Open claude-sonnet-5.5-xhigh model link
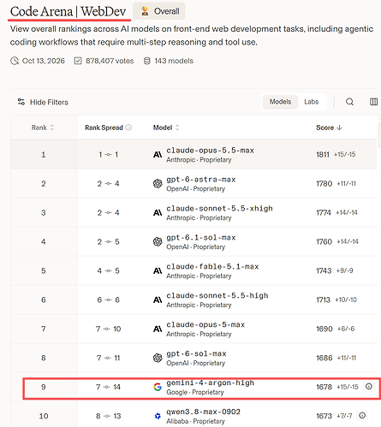This screenshot has width=381, height=427. point(219,209)
